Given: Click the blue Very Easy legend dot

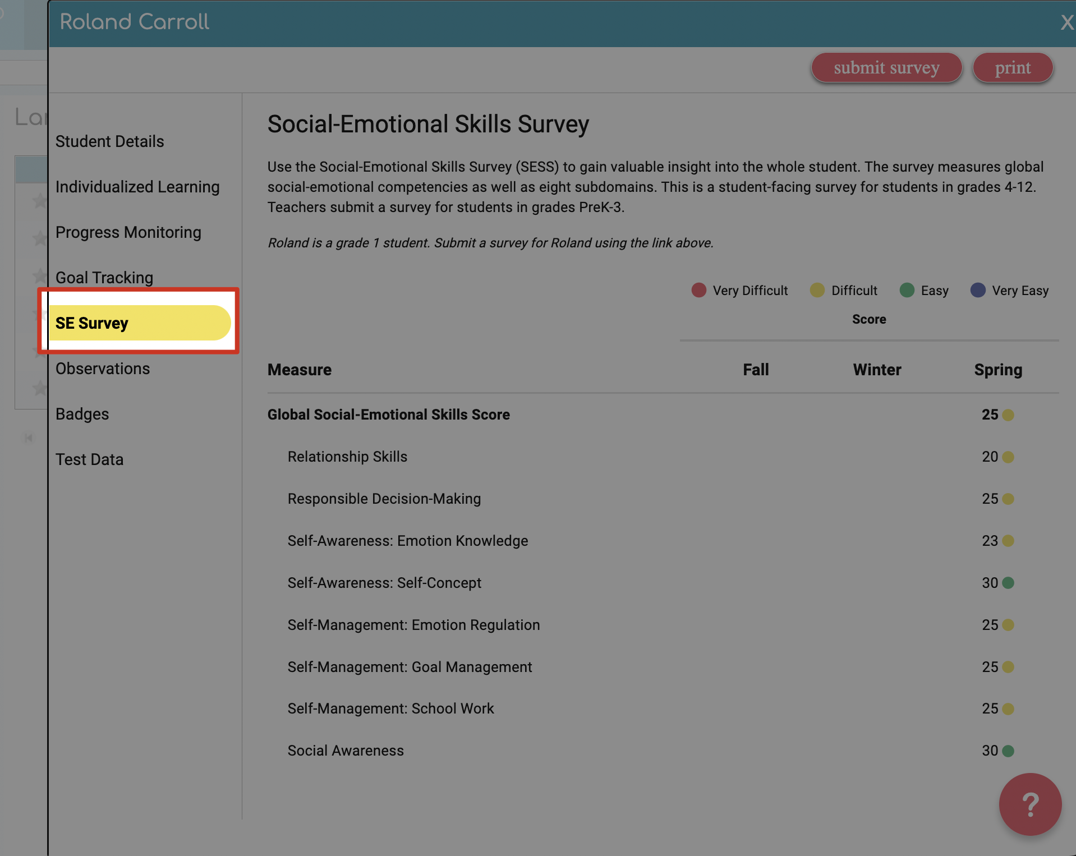Looking at the screenshot, I should [978, 290].
